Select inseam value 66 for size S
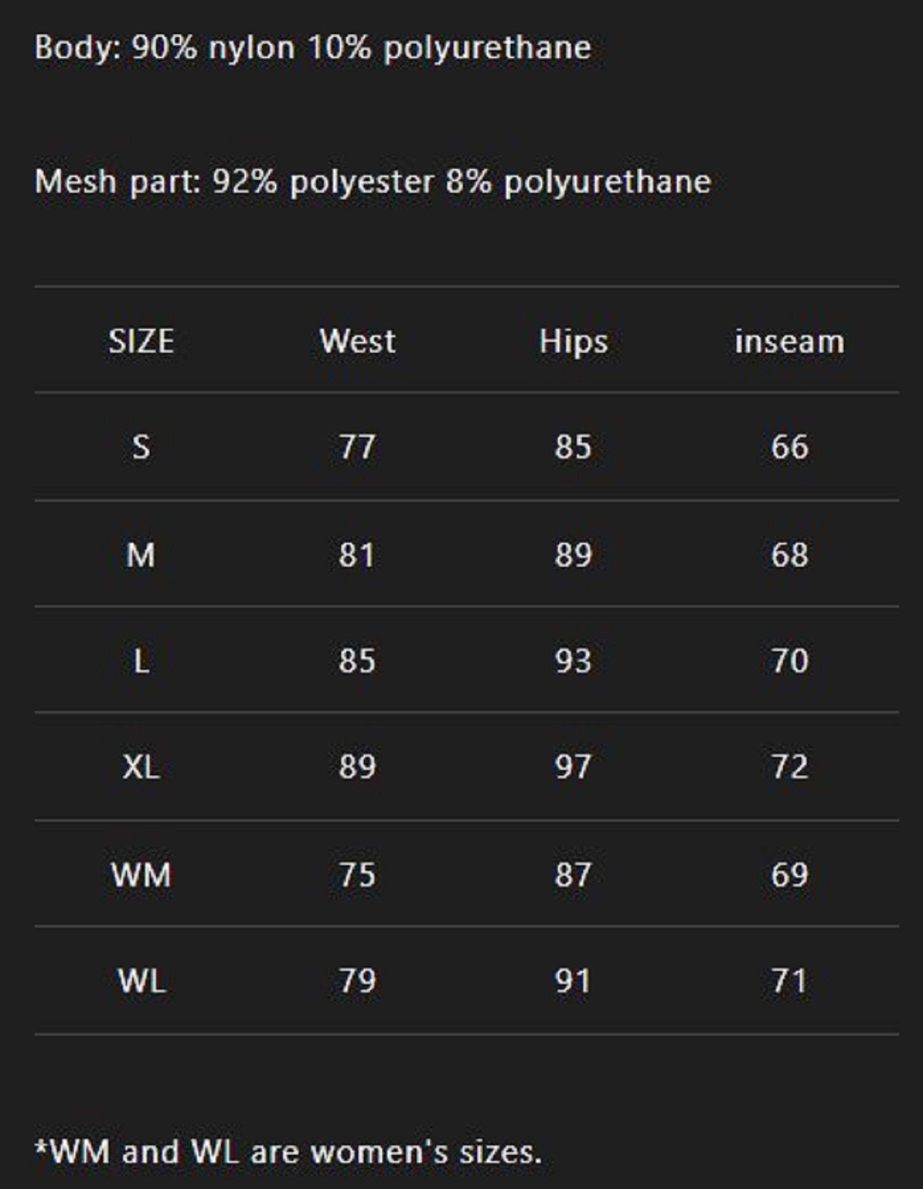 click(789, 447)
